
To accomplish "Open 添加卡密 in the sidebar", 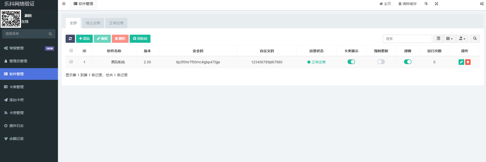I will tap(29, 100).
